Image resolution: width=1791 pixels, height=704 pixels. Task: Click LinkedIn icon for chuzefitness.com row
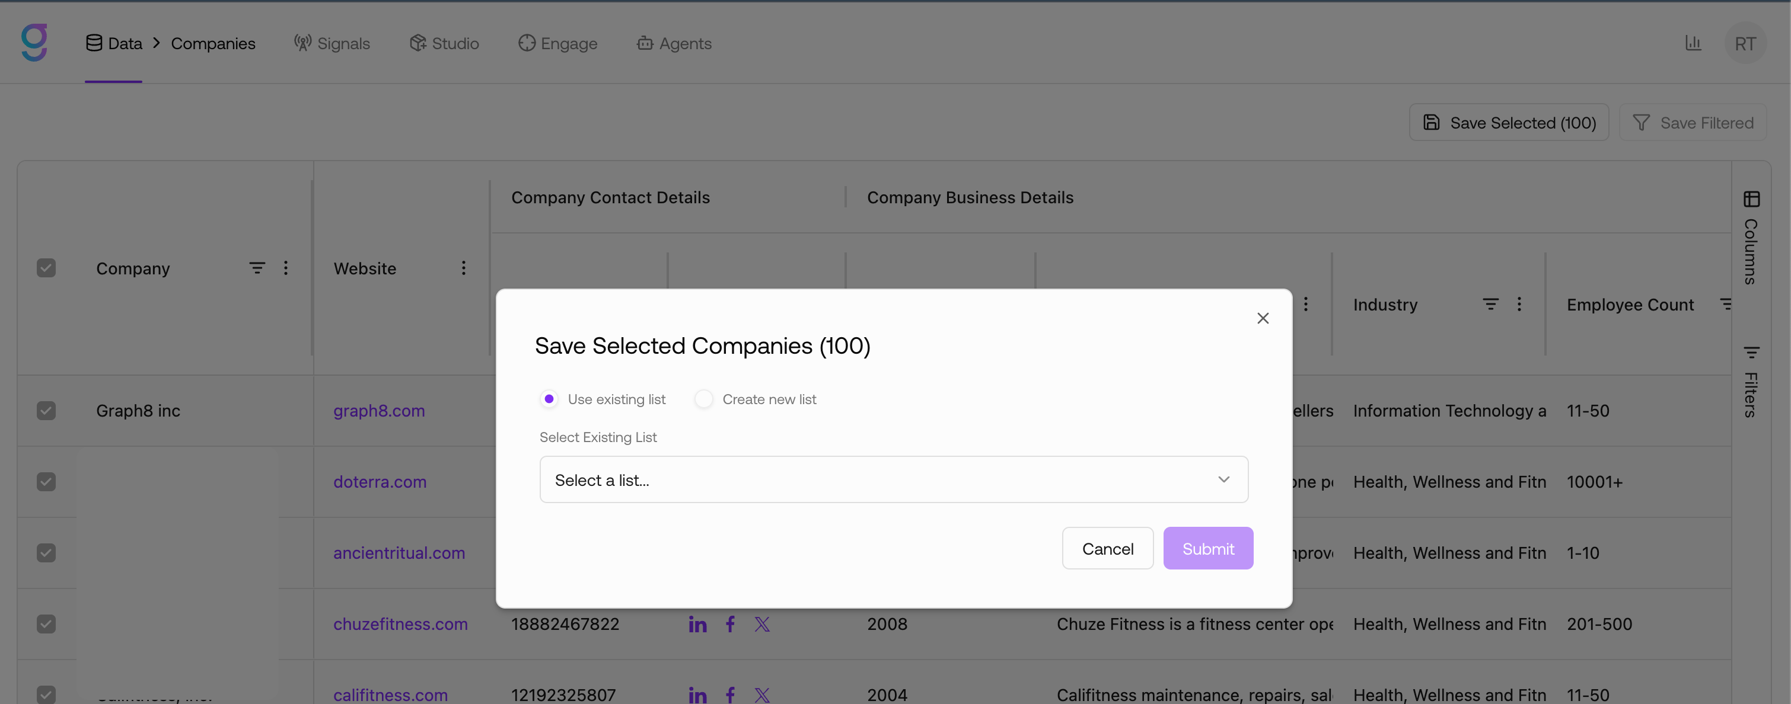[697, 624]
